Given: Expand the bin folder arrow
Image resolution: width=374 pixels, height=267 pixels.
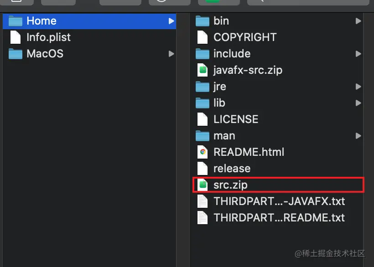Looking at the screenshot, I should (358, 21).
